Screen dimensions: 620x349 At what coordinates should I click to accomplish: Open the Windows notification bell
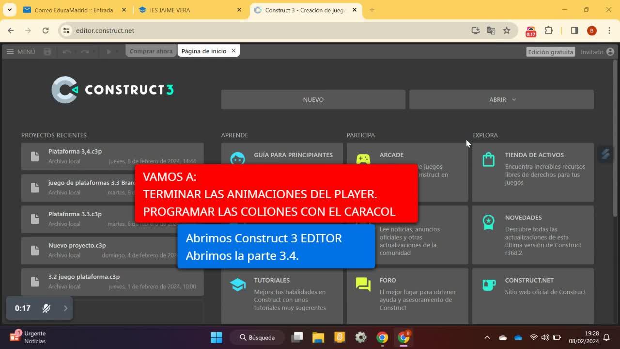tap(606, 337)
